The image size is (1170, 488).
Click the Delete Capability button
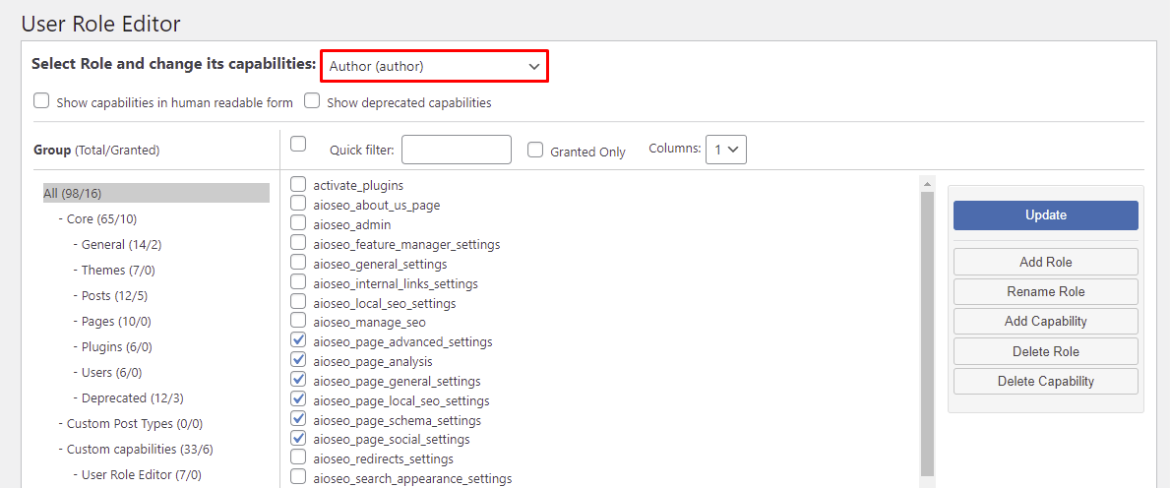(1045, 381)
